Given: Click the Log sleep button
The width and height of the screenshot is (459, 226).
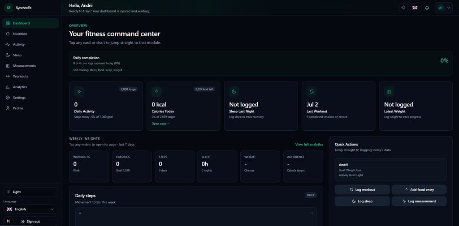Looking at the screenshot, I should (362, 201).
